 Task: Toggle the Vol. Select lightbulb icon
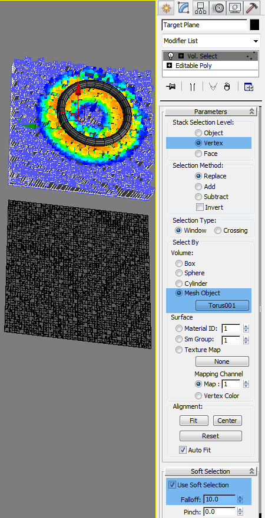click(171, 56)
